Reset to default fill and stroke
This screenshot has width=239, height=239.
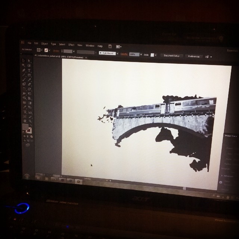[23, 132]
